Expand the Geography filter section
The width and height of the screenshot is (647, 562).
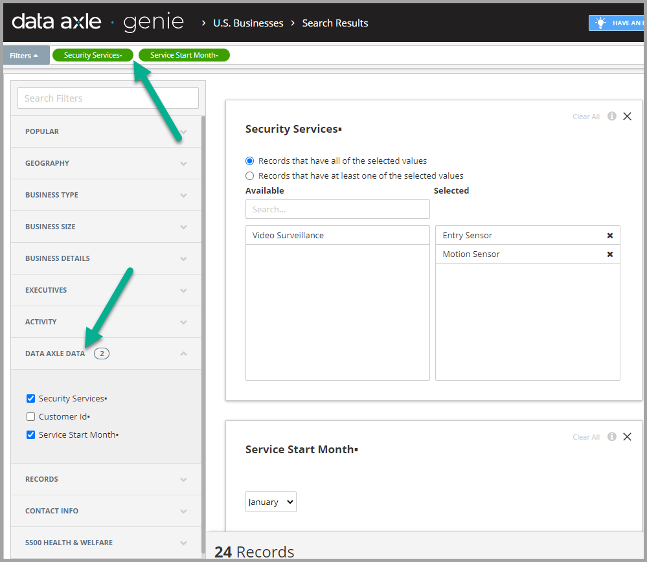pyautogui.click(x=106, y=163)
